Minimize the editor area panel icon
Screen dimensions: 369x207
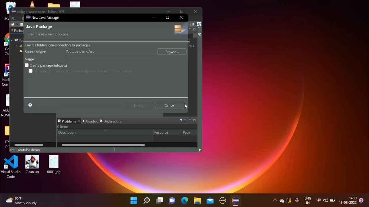coord(190,29)
